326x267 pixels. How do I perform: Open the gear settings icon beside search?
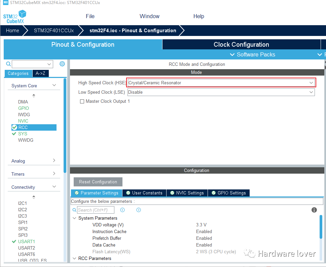coord(62,64)
